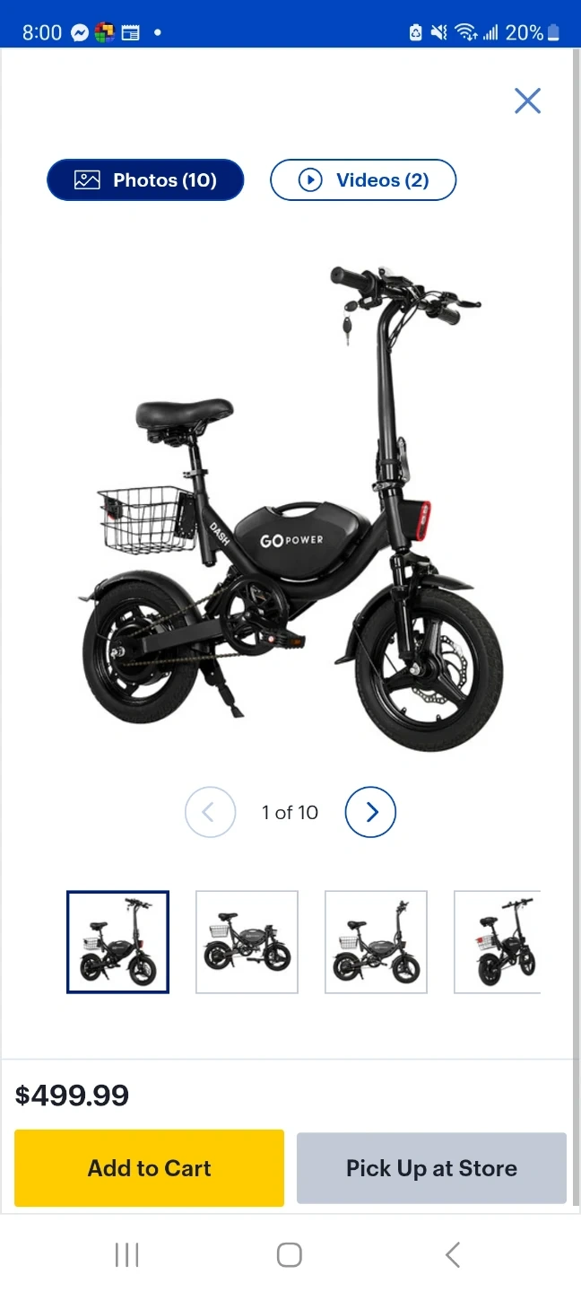The height and width of the screenshot is (1292, 581).
Task: Select the second bike thumbnail
Action: pos(247,942)
